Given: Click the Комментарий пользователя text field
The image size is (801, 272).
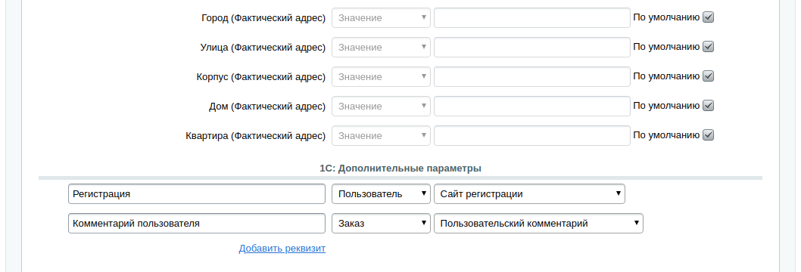Looking at the screenshot, I should 197,224.
